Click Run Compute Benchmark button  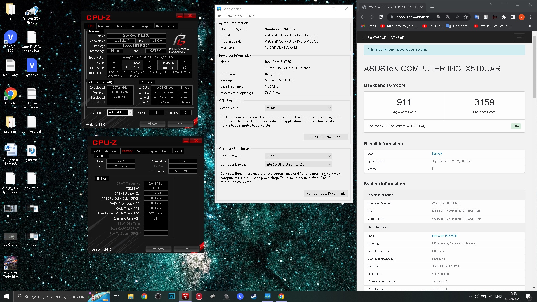coord(326,194)
